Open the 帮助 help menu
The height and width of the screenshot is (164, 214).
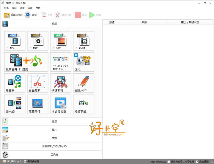pyautogui.click(x=38, y=8)
